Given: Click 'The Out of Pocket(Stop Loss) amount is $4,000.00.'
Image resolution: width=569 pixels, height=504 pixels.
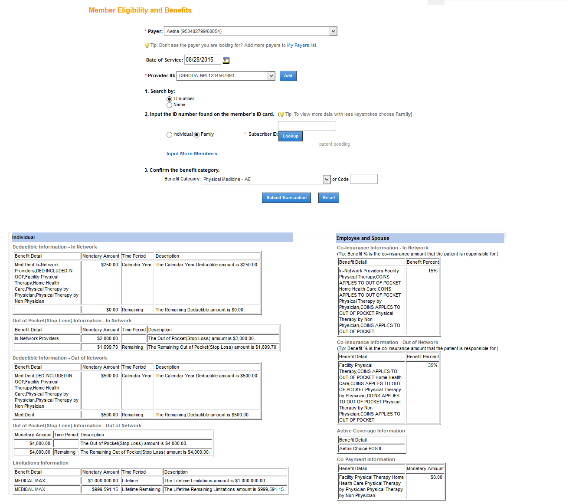Looking at the screenshot, I should [x=134, y=443].
